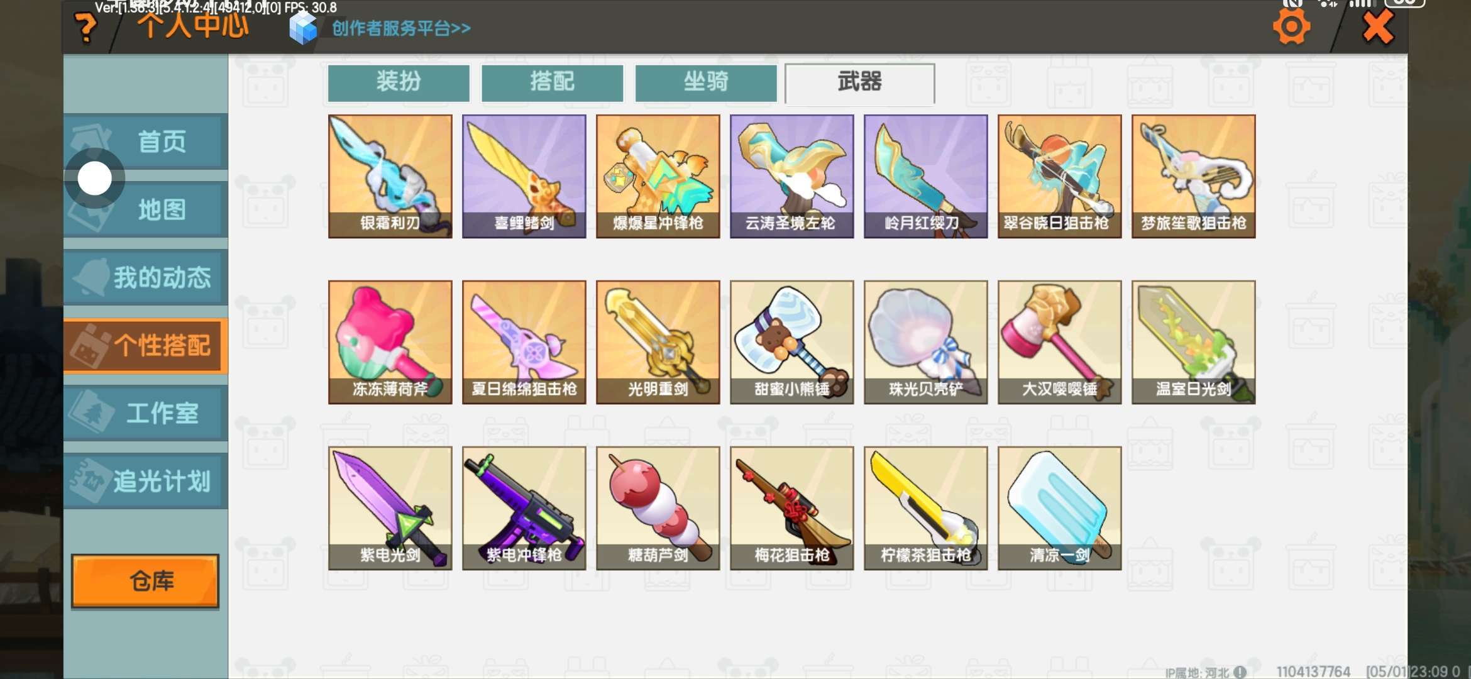The image size is (1471, 679).
Task: Select 云涛圣境左轮 revolver skin
Action: 791,176
